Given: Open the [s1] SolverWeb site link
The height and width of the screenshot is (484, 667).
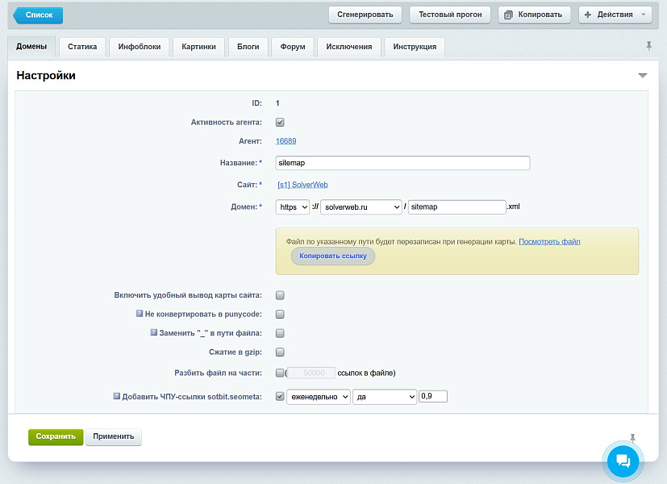Looking at the screenshot, I should 302,185.
